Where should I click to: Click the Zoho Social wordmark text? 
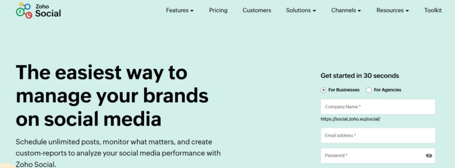coord(48,11)
